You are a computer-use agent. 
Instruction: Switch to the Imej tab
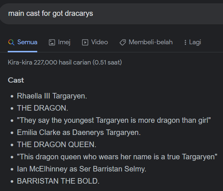64,42
